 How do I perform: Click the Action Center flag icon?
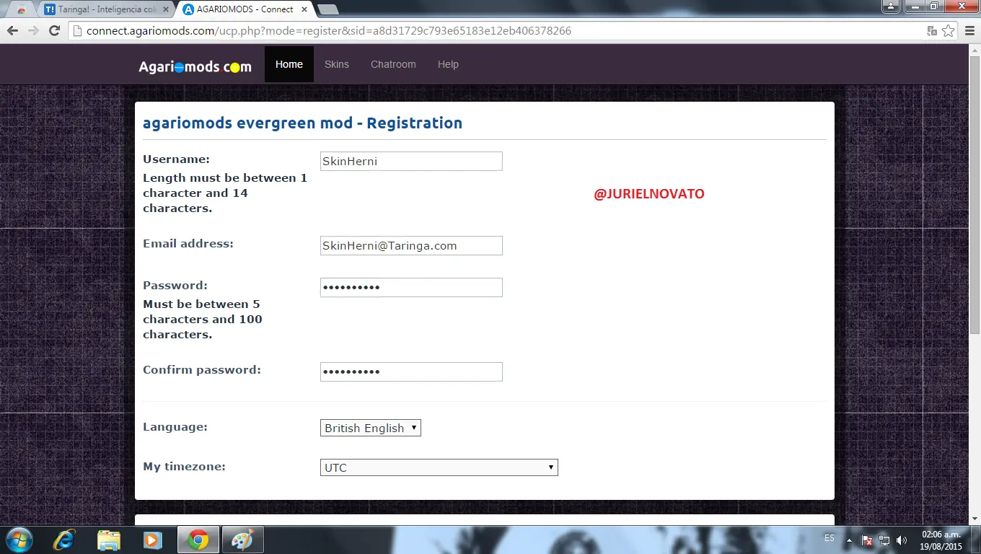point(868,540)
